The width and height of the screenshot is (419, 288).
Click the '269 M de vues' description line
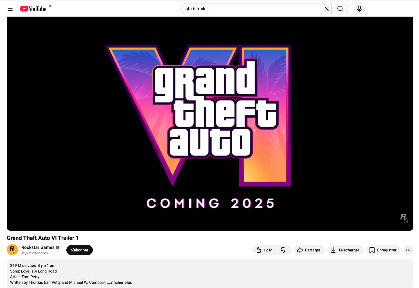point(23,265)
